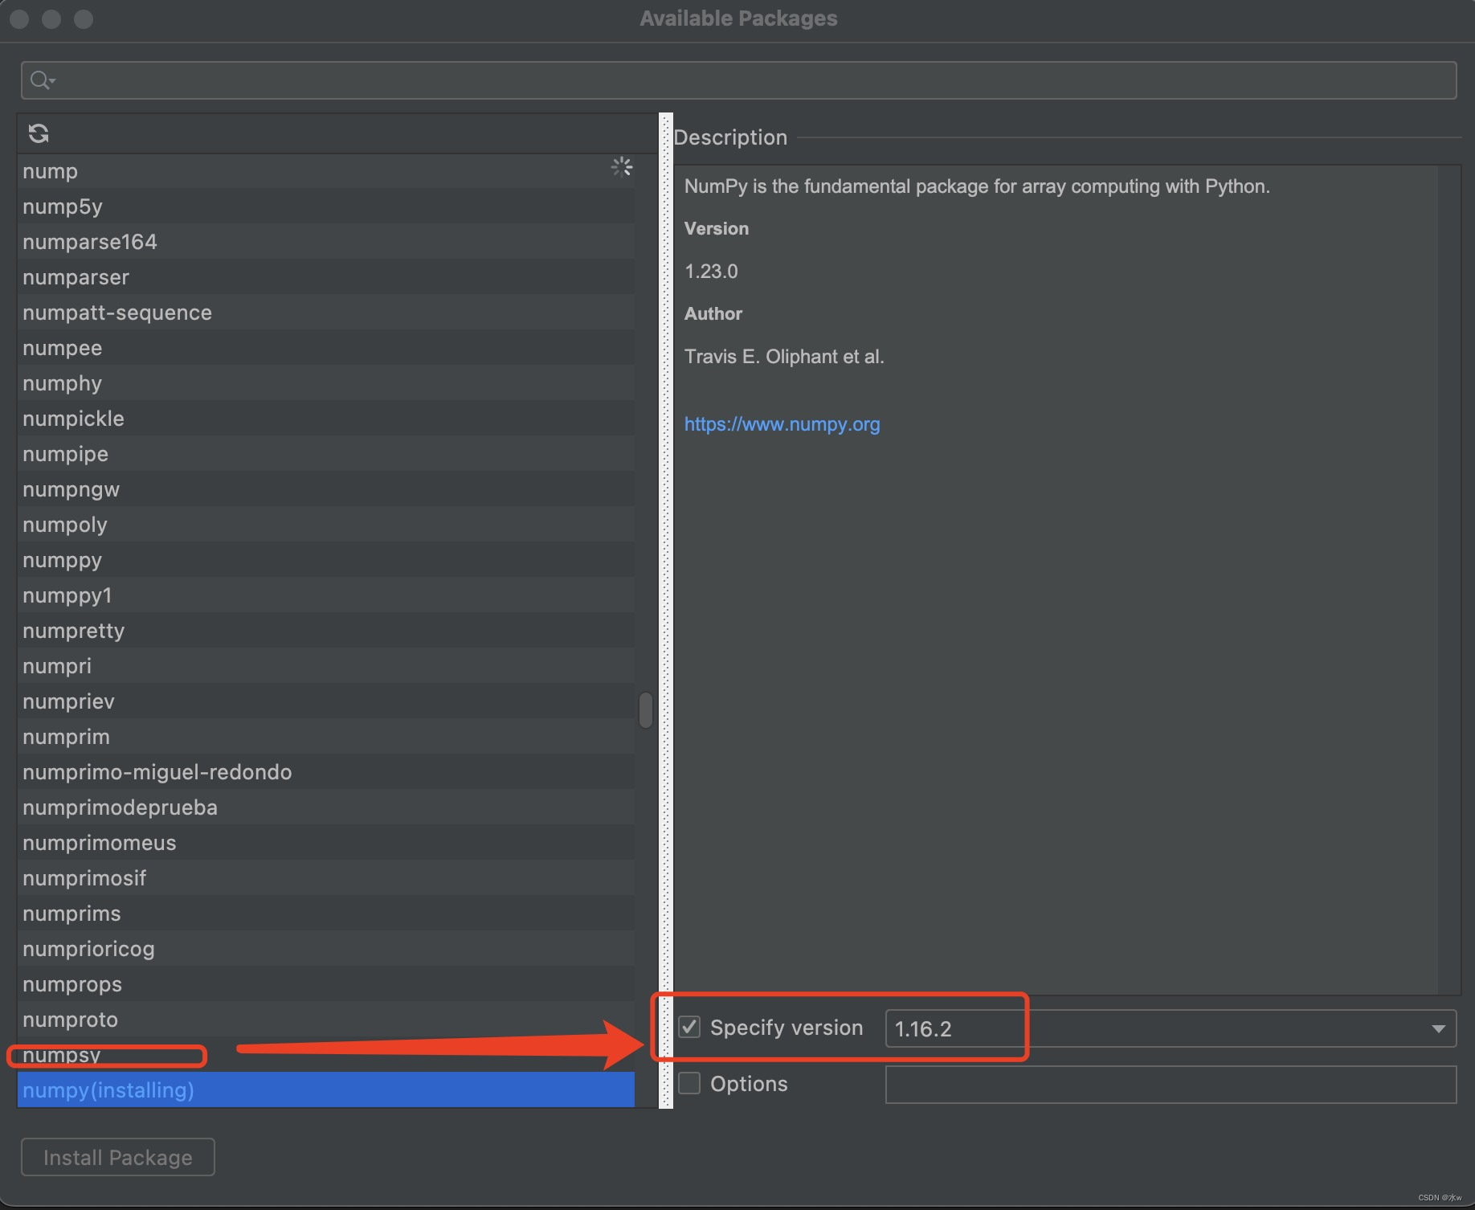Click the Options text input field
1475x1210 pixels.
pos(1171,1085)
